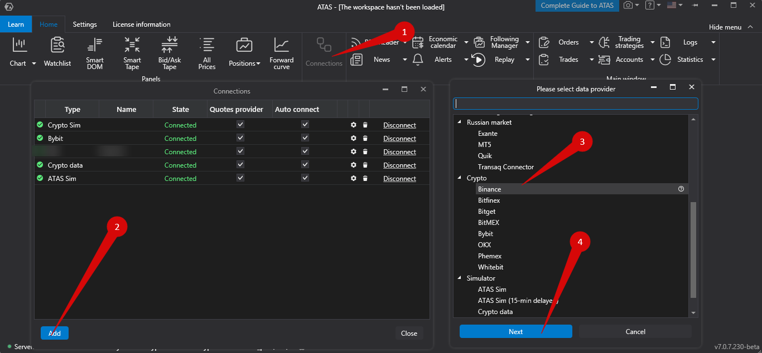The image size is (762, 353).
Task: Click Disconnect link for Crypto Sim
Action: [x=399, y=125]
